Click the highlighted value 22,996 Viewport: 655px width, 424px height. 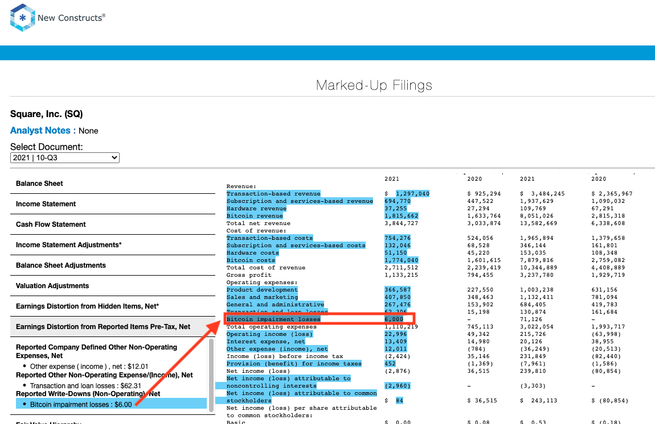click(395, 334)
